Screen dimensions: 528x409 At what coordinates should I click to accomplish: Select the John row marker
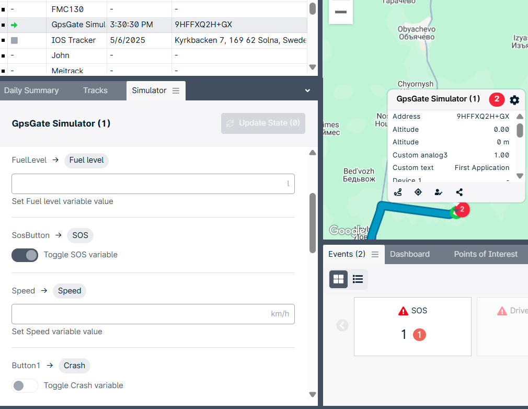(3, 55)
